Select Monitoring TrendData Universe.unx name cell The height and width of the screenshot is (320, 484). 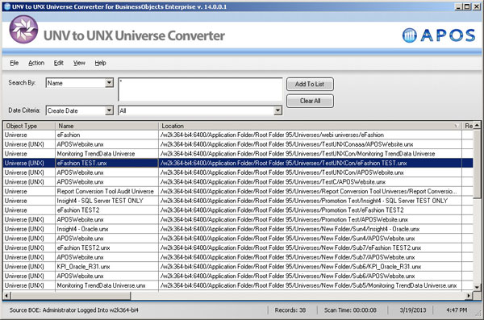click(106, 285)
